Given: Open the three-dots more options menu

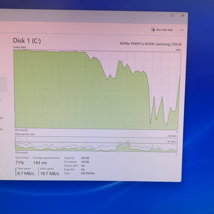Looking at the screenshot, I should pyautogui.click(x=181, y=30).
